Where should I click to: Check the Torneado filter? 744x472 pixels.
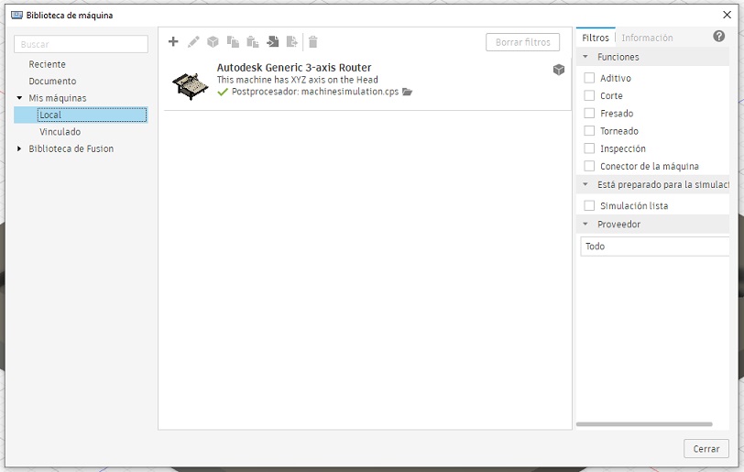[x=589, y=130]
